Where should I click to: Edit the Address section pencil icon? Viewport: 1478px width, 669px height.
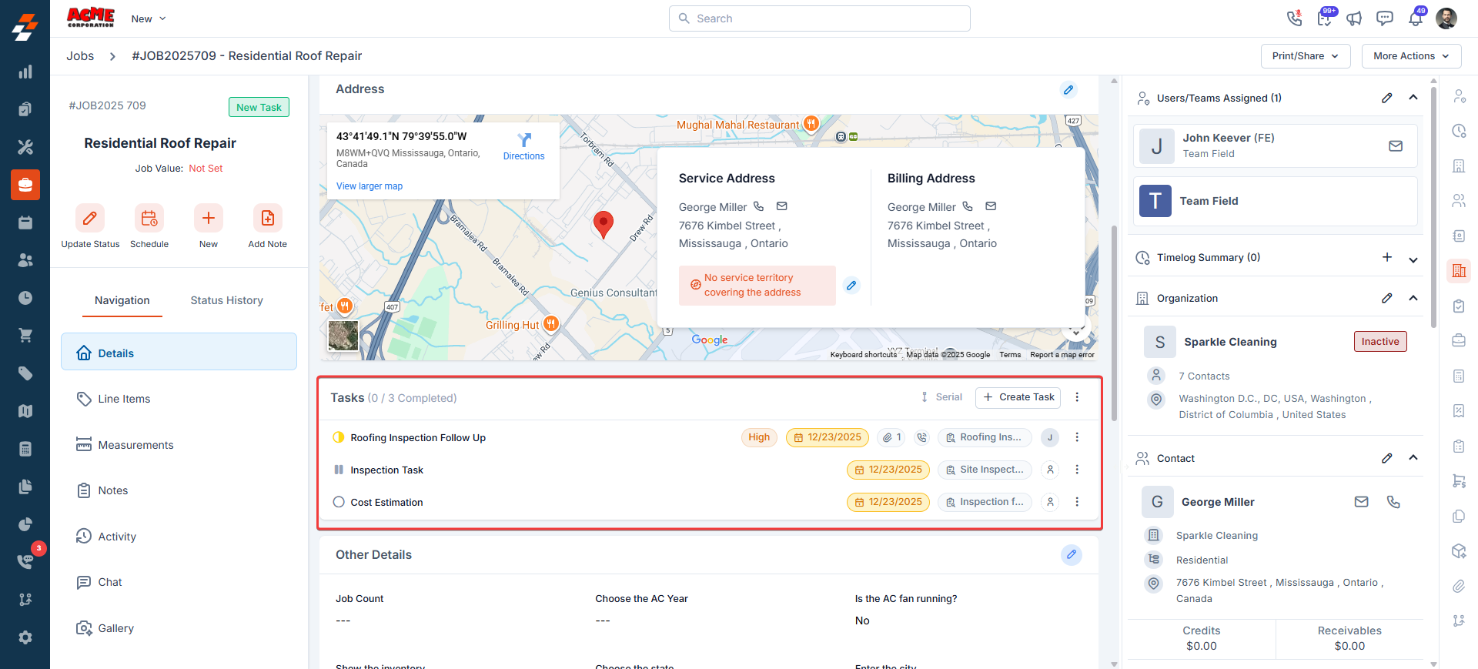click(x=1068, y=90)
